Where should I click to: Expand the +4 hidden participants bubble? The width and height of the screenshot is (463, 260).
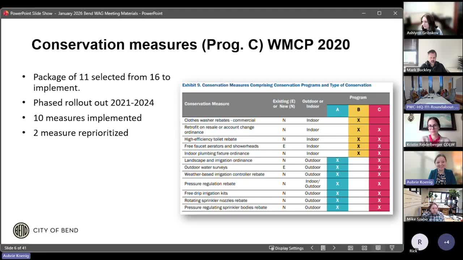[x=446, y=242]
